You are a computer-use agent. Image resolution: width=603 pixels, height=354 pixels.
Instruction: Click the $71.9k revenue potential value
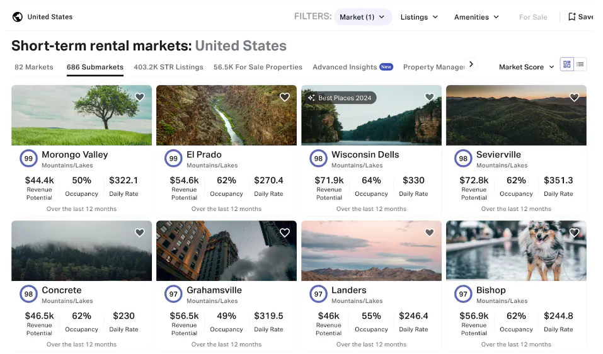pyautogui.click(x=329, y=180)
